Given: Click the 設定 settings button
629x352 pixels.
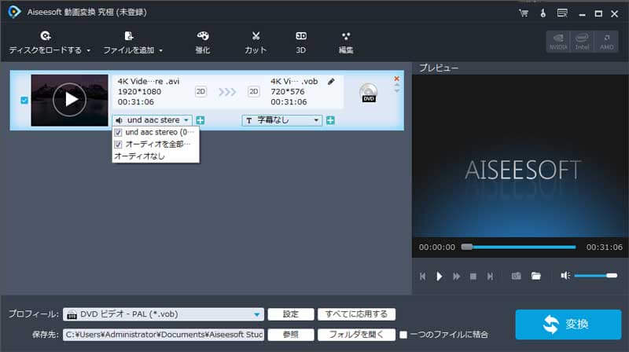Looking at the screenshot, I should pyautogui.click(x=291, y=314).
